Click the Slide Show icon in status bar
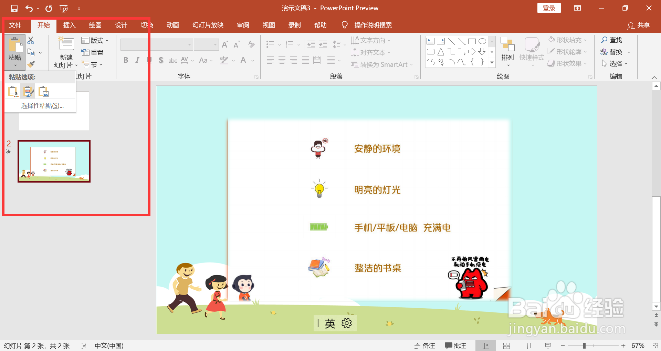 (x=548, y=345)
